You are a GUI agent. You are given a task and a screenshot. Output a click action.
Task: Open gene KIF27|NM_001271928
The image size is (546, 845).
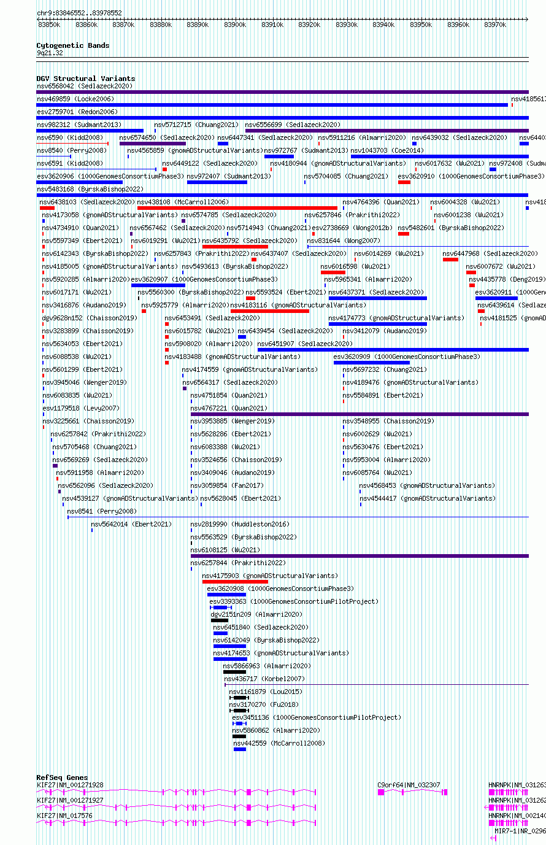[x=70, y=785]
